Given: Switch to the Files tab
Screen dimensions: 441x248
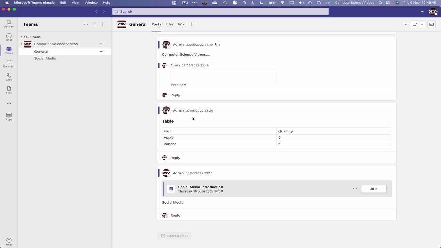Looking at the screenshot, I should coord(170,24).
